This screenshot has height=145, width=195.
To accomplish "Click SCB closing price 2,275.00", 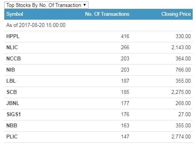I will [x=181, y=92].
